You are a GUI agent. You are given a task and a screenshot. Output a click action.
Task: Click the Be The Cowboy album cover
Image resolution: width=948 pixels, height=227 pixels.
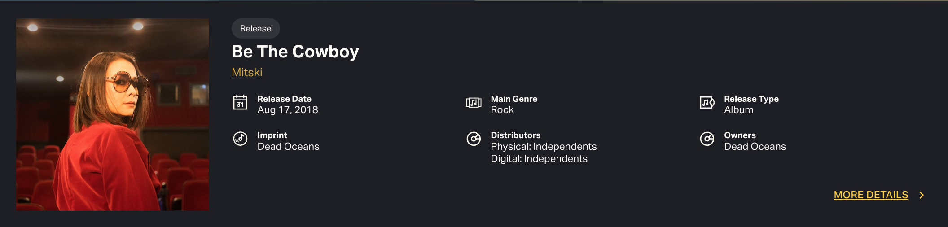pyautogui.click(x=112, y=114)
